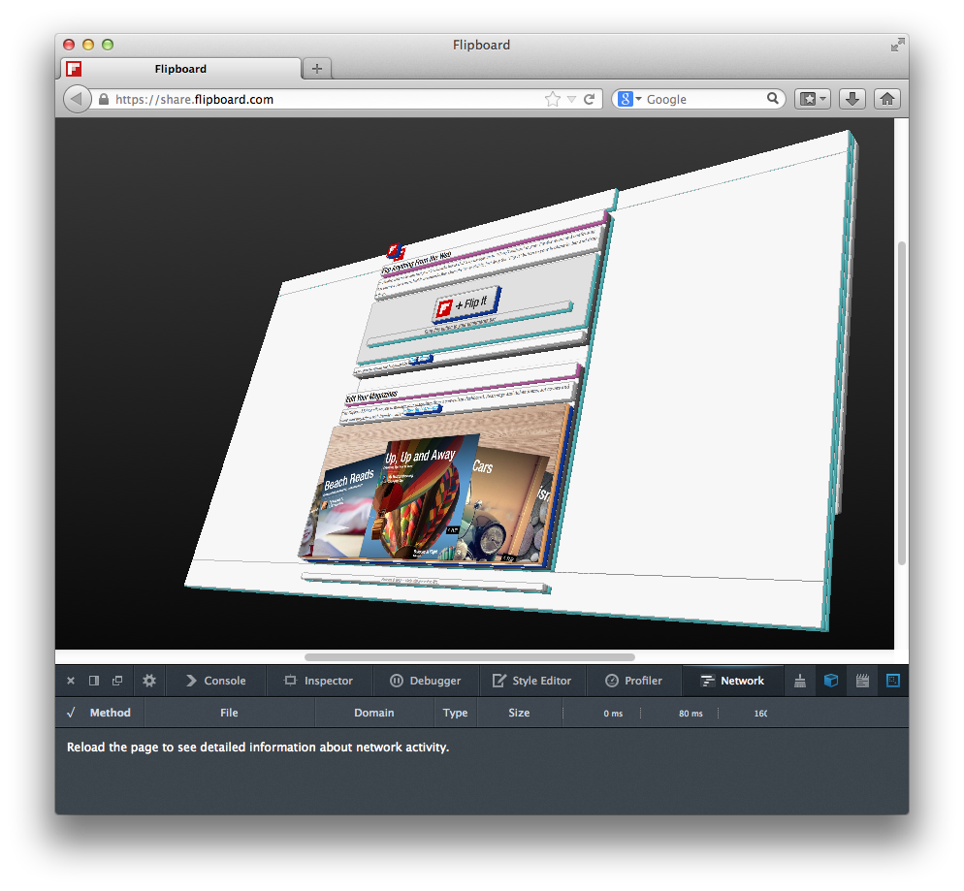Sort requests by the status checkmark column
Image resolution: width=964 pixels, height=891 pixels.
pos(71,713)
